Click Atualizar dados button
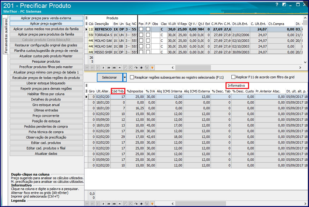Viewport: 309px width, 207px height. pyautogui.click(x=47, y=154)
